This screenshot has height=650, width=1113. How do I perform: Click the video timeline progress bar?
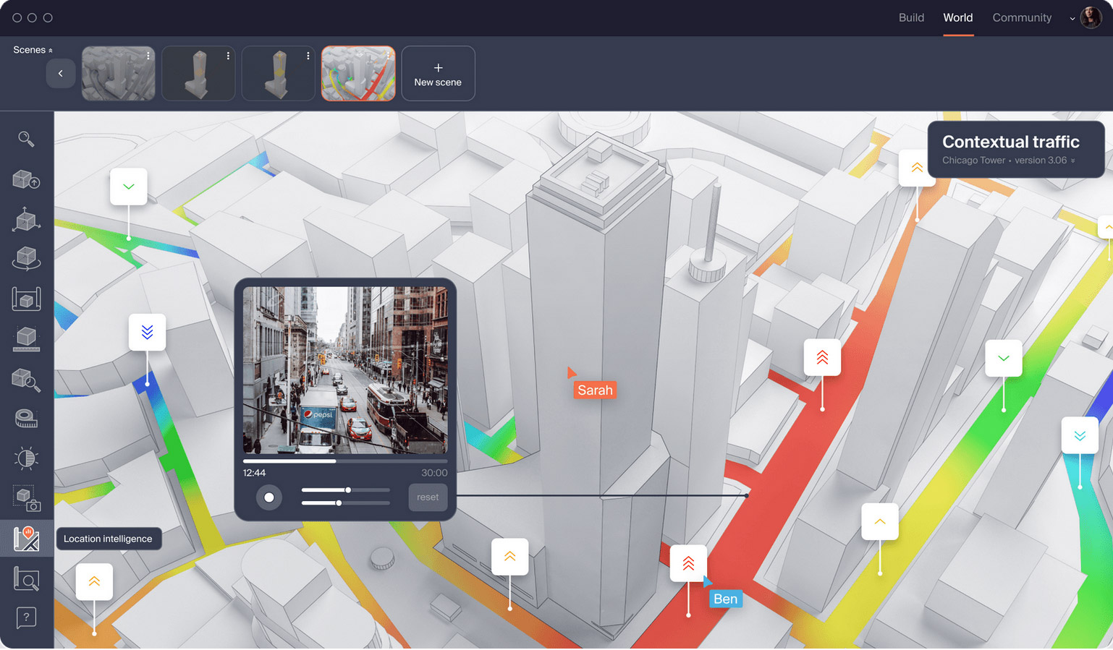[x=345, y=461]
